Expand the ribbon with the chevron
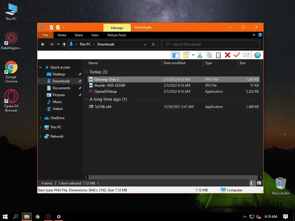 (x=254, y=35)
